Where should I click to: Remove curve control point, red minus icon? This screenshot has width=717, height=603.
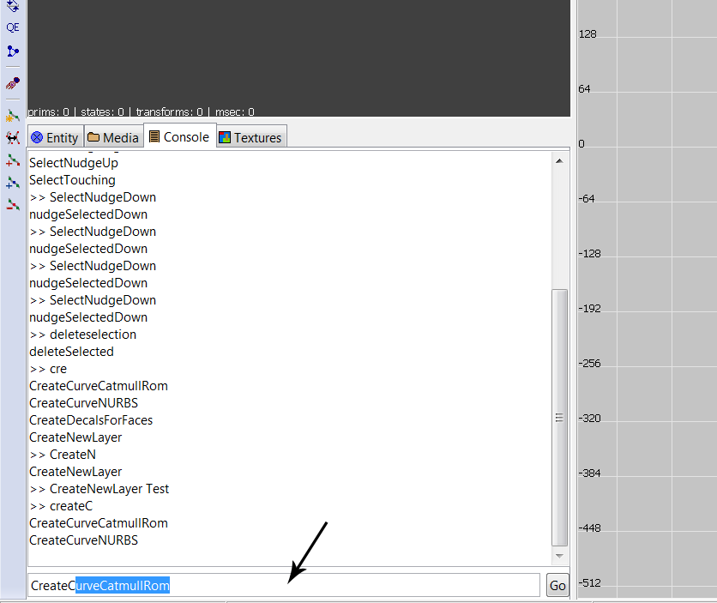[13, 204]
